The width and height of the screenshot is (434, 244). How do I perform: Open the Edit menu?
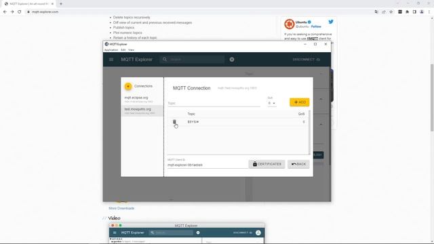123,50
